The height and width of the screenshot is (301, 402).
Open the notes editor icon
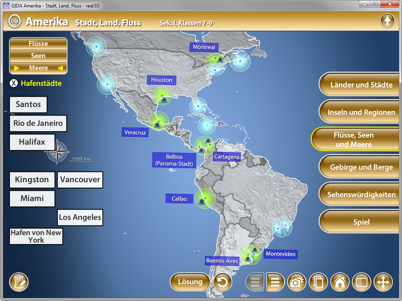[x=19, y=282]
